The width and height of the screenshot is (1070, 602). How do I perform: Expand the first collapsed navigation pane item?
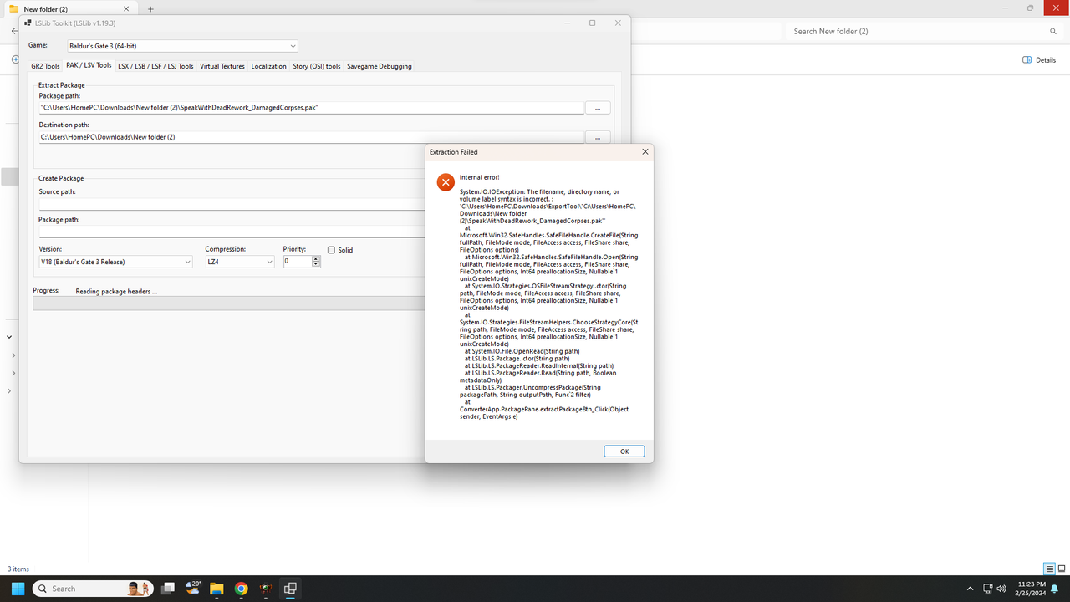[13, 355]
